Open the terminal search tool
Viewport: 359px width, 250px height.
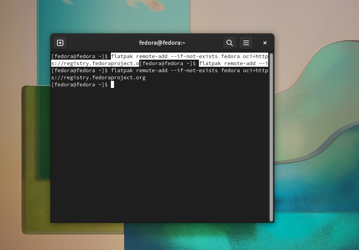[229, 43]
